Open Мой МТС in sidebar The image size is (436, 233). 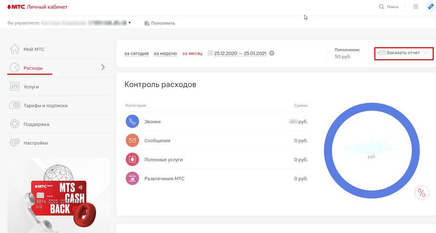tap(34, 49)
